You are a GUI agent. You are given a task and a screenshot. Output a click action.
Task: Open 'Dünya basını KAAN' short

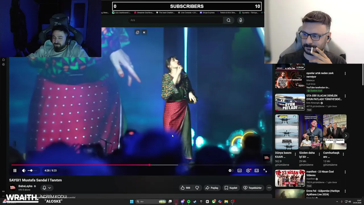coord(287,132)
